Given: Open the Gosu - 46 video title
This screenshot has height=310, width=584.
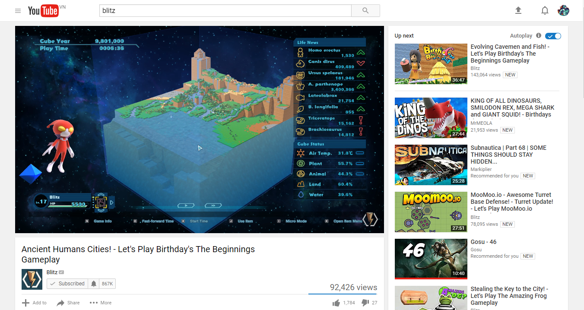Looking at the screenshot, I should point(483,242).
